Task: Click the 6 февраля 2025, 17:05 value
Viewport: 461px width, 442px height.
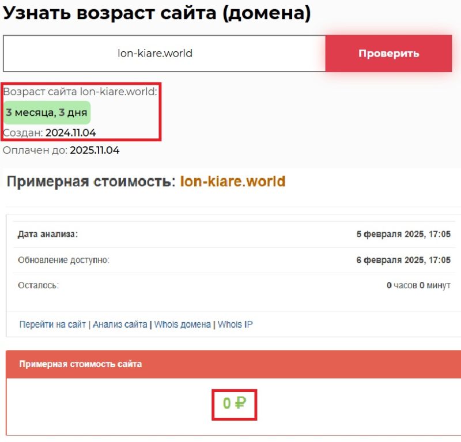Action: point(403,260)
